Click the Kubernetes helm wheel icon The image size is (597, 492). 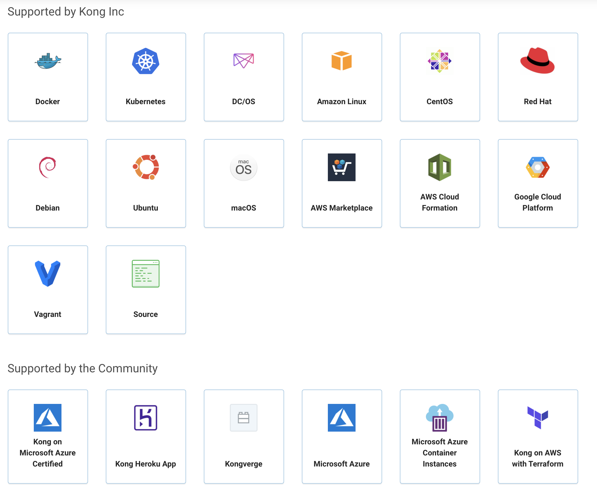[146, 61]
